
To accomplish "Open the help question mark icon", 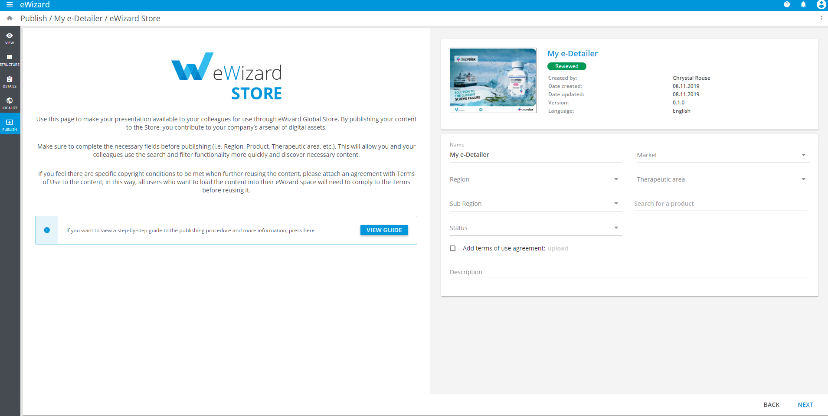I will pos(787,5).
